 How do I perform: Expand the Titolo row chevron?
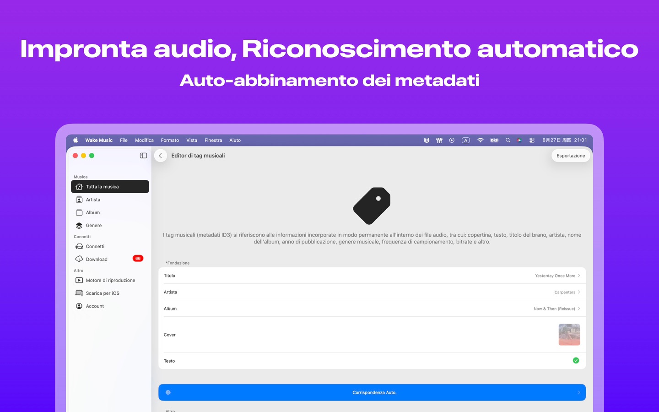(x=579, y=276)
